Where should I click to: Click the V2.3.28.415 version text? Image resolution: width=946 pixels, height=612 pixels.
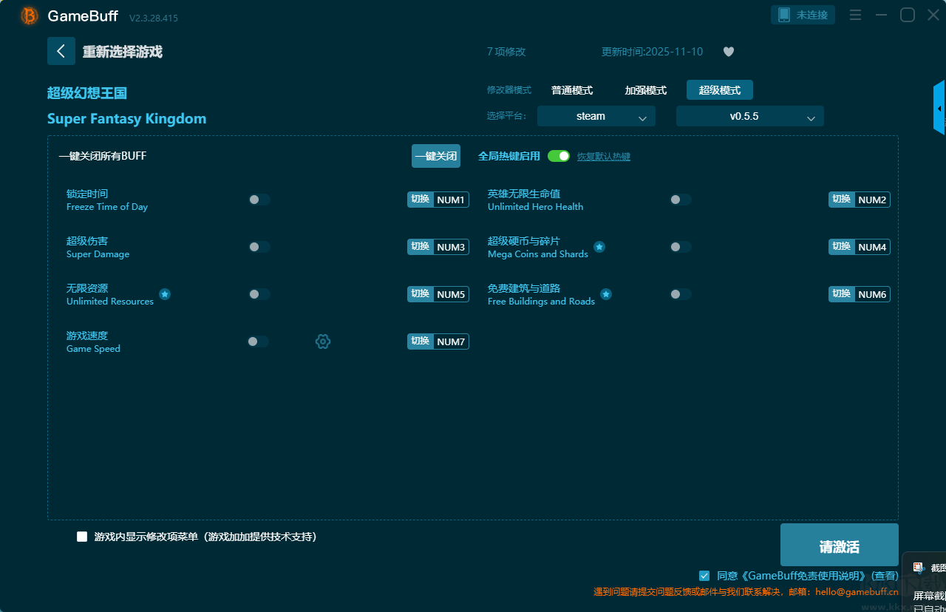tap(154, 18)
